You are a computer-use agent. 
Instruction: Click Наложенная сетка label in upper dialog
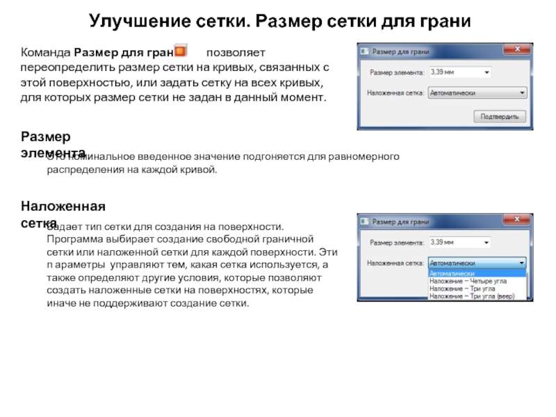pos(395,93)
